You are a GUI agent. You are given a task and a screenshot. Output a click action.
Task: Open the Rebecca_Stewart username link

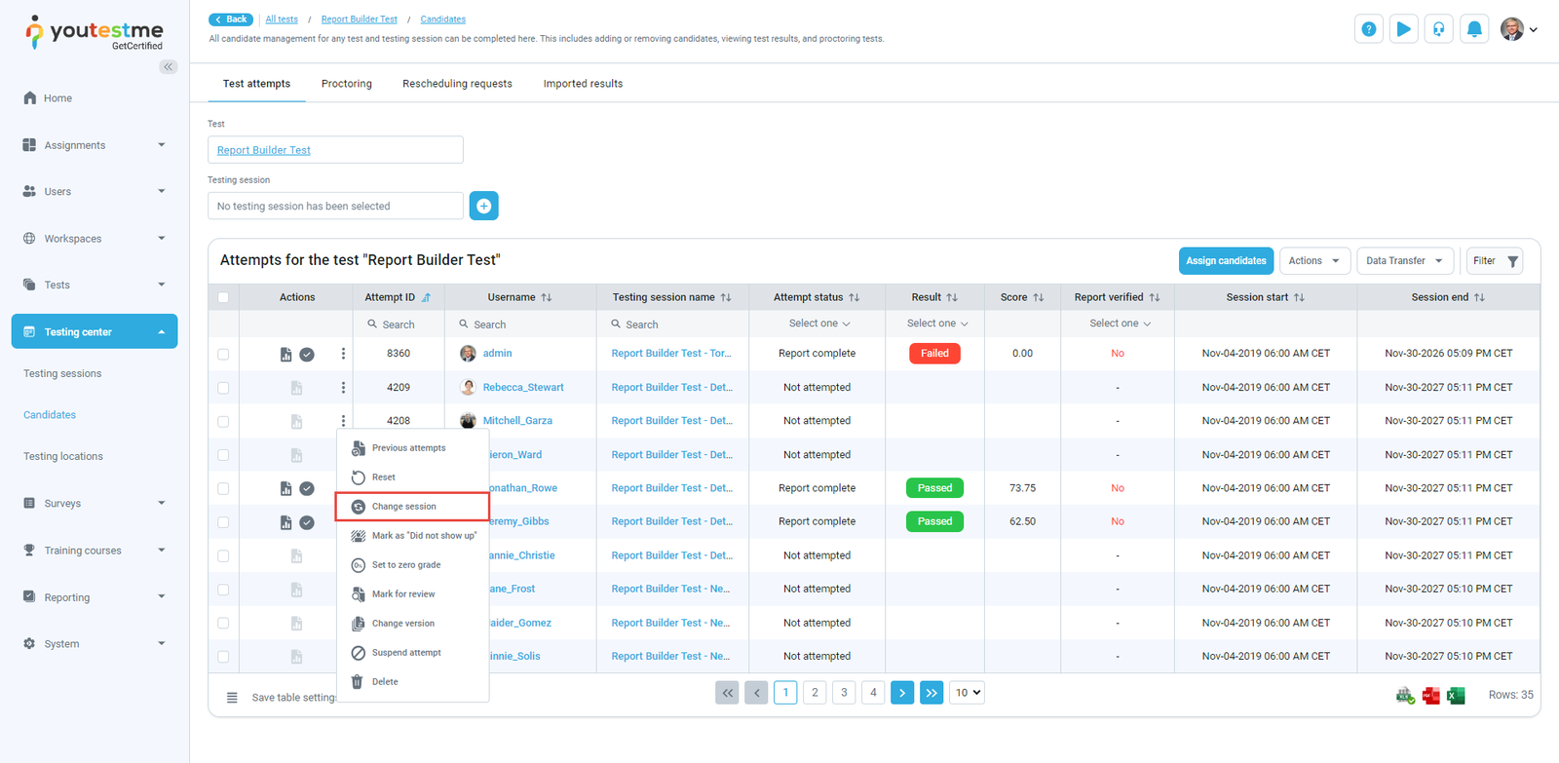coord(523,388)
